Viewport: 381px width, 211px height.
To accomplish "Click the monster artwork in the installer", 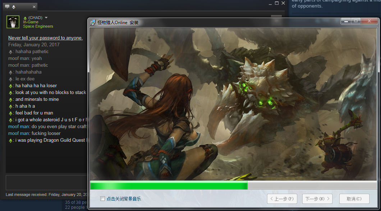I will 233,104.
